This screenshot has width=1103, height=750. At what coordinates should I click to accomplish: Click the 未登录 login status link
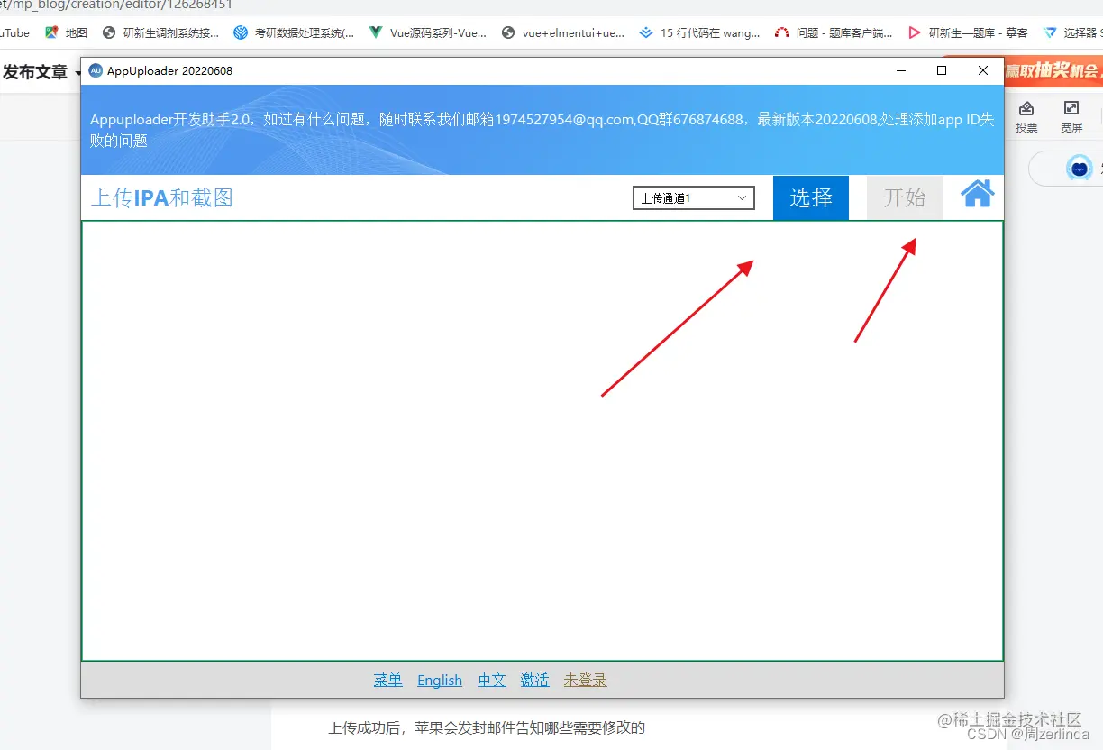[586, 680]
